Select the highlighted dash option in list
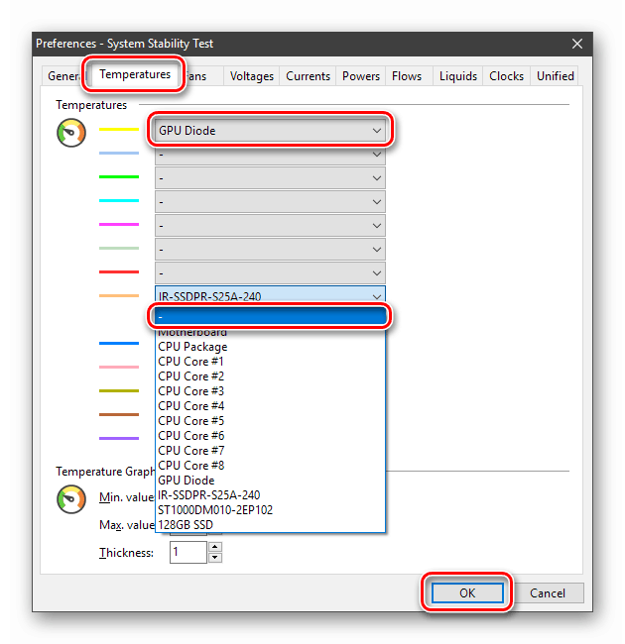Image resolution: width=625 pixels, height=644 pixels. tap(270, 317)
